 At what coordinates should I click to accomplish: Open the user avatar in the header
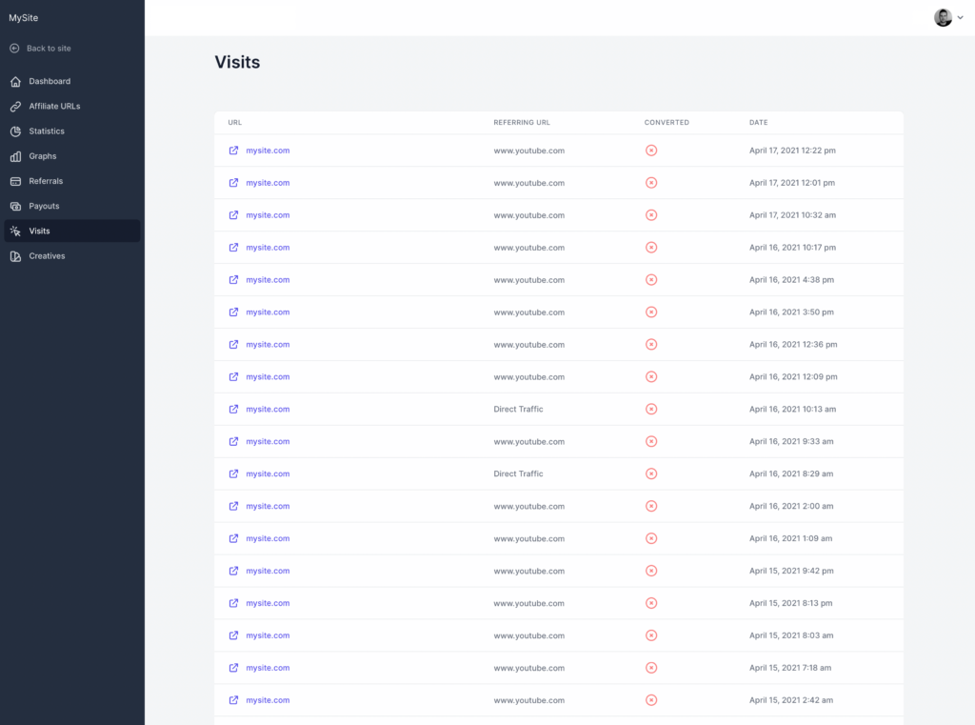click(943, 17)
